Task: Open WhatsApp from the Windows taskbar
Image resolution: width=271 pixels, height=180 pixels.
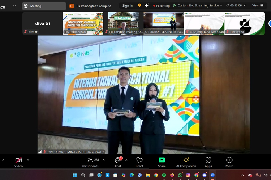Action: click(x=180, y=175)
